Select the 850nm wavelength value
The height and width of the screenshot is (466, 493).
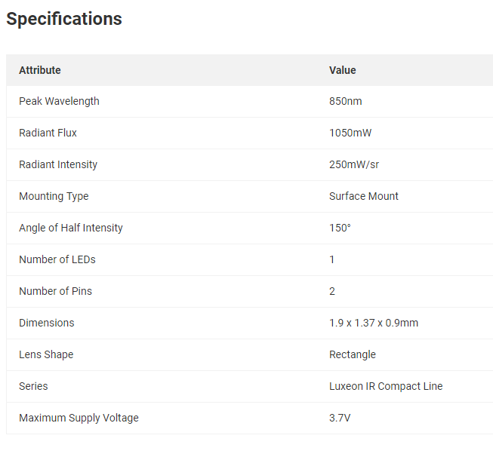pyautogui.click(x=346, y=101)
